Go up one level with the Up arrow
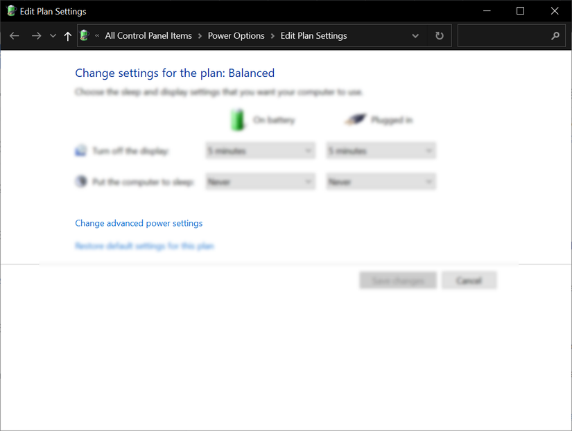The width and height of the screenshot is (572, 431). coord(67,36)
